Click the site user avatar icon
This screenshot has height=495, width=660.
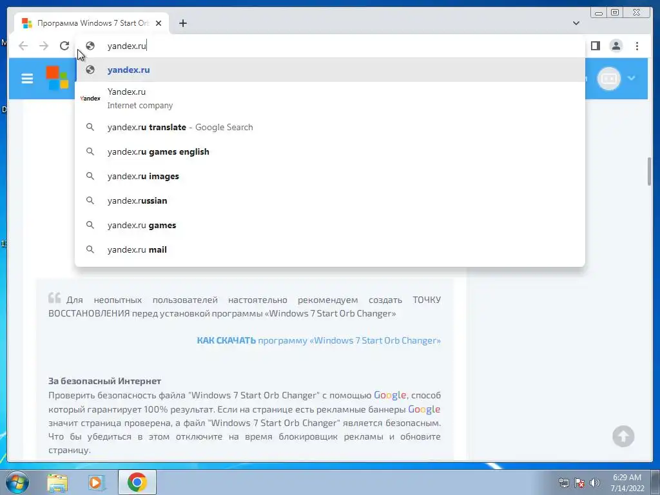[608, 78]
